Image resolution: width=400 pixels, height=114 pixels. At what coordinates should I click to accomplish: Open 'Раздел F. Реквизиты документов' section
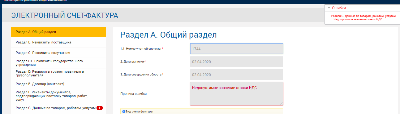coord(58,96)
